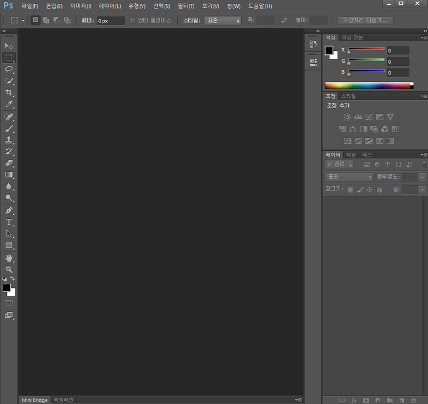Swap foreground and background colors icon
The width and height of the screenshot is (428, 404).
(12, 278)
